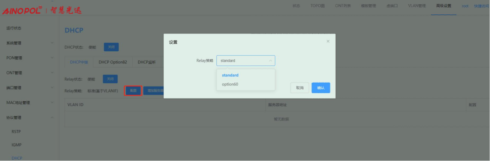This screenshot has width=490, height=161.
Task: Open VLAN管理 in the top navigation
Action: (x=417, y=6)
